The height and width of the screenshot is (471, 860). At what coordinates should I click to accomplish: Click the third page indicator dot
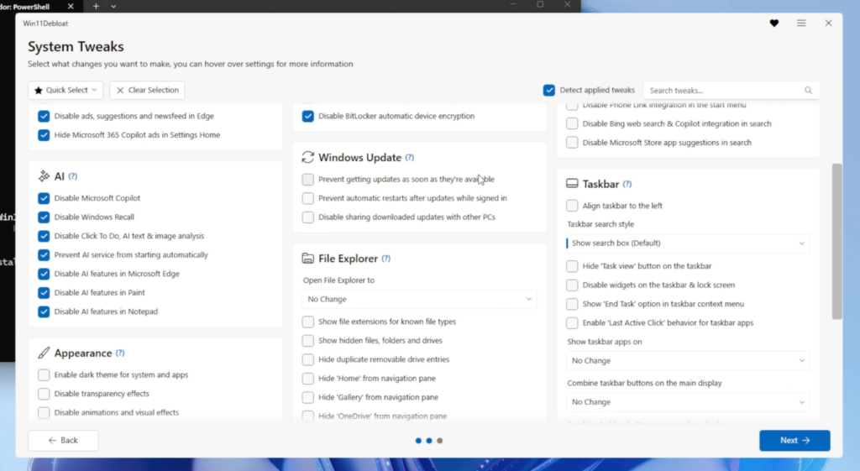439,440
